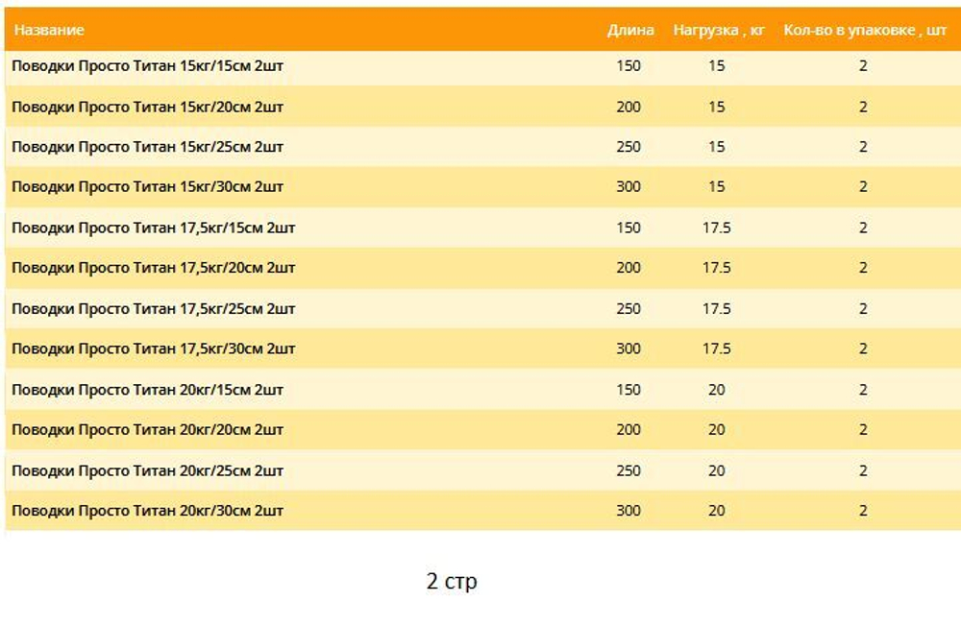Viewport: 961px width, 625px height.
Task: Click load value 20 in 20кг/20см row
Action: [717, 430]
